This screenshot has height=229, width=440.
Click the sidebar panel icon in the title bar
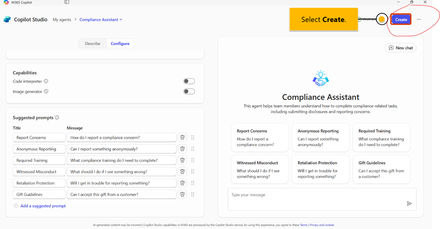[66, 2]
